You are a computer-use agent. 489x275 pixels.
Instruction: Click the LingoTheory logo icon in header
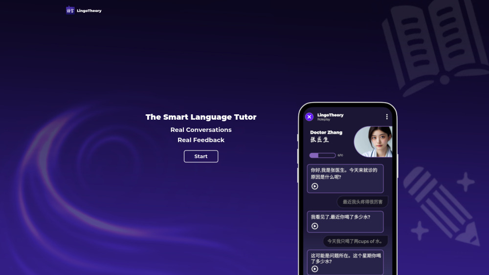70,10
